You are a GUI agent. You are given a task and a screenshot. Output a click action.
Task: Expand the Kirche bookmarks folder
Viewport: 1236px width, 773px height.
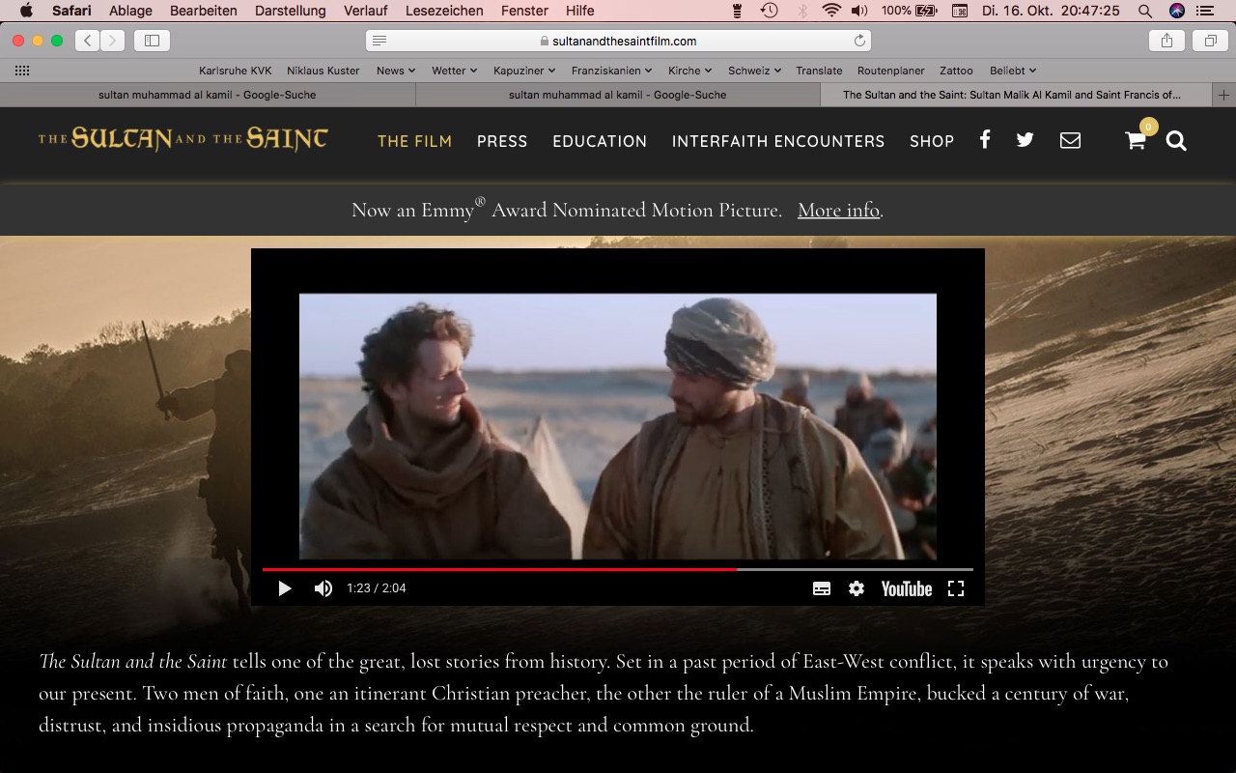[x=690, y=71]
